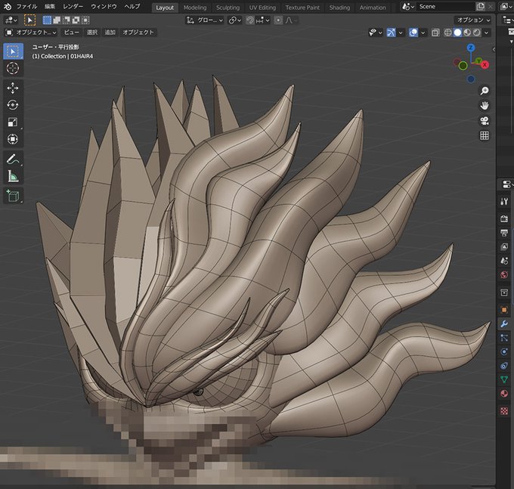The height and width of the screenshot is (489, 514).
Task: Open the Material properties tab icon
Action: pyautogui.click(x=504, y=394)
